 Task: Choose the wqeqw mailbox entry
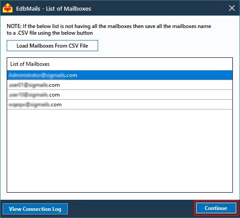click(120, 105)
